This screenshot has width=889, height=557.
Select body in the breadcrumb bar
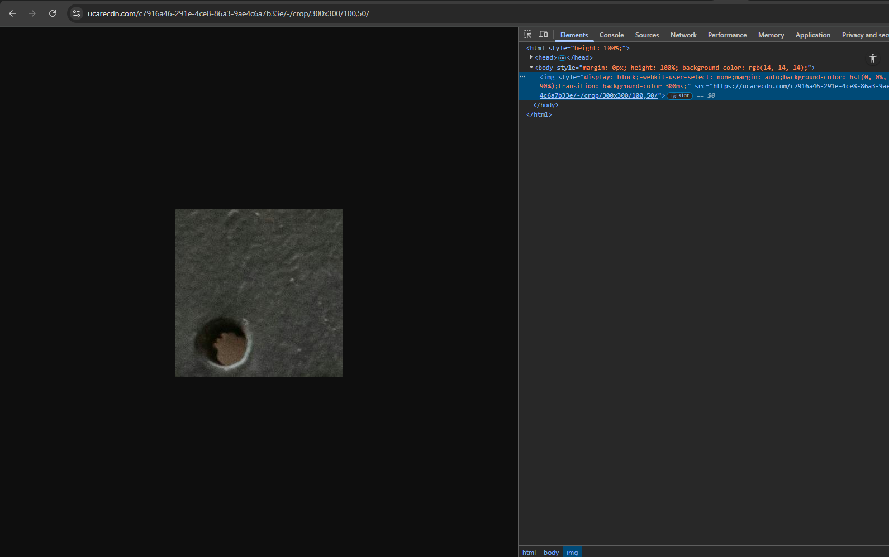coord(551,553)
